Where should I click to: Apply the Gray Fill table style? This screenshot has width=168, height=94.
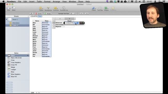pyautogui.click(x=14, y=65)
